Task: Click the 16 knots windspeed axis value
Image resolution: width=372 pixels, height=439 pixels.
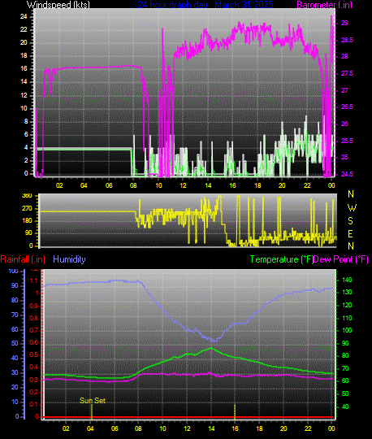Action: pyautogui.click(x=24, y=68)
